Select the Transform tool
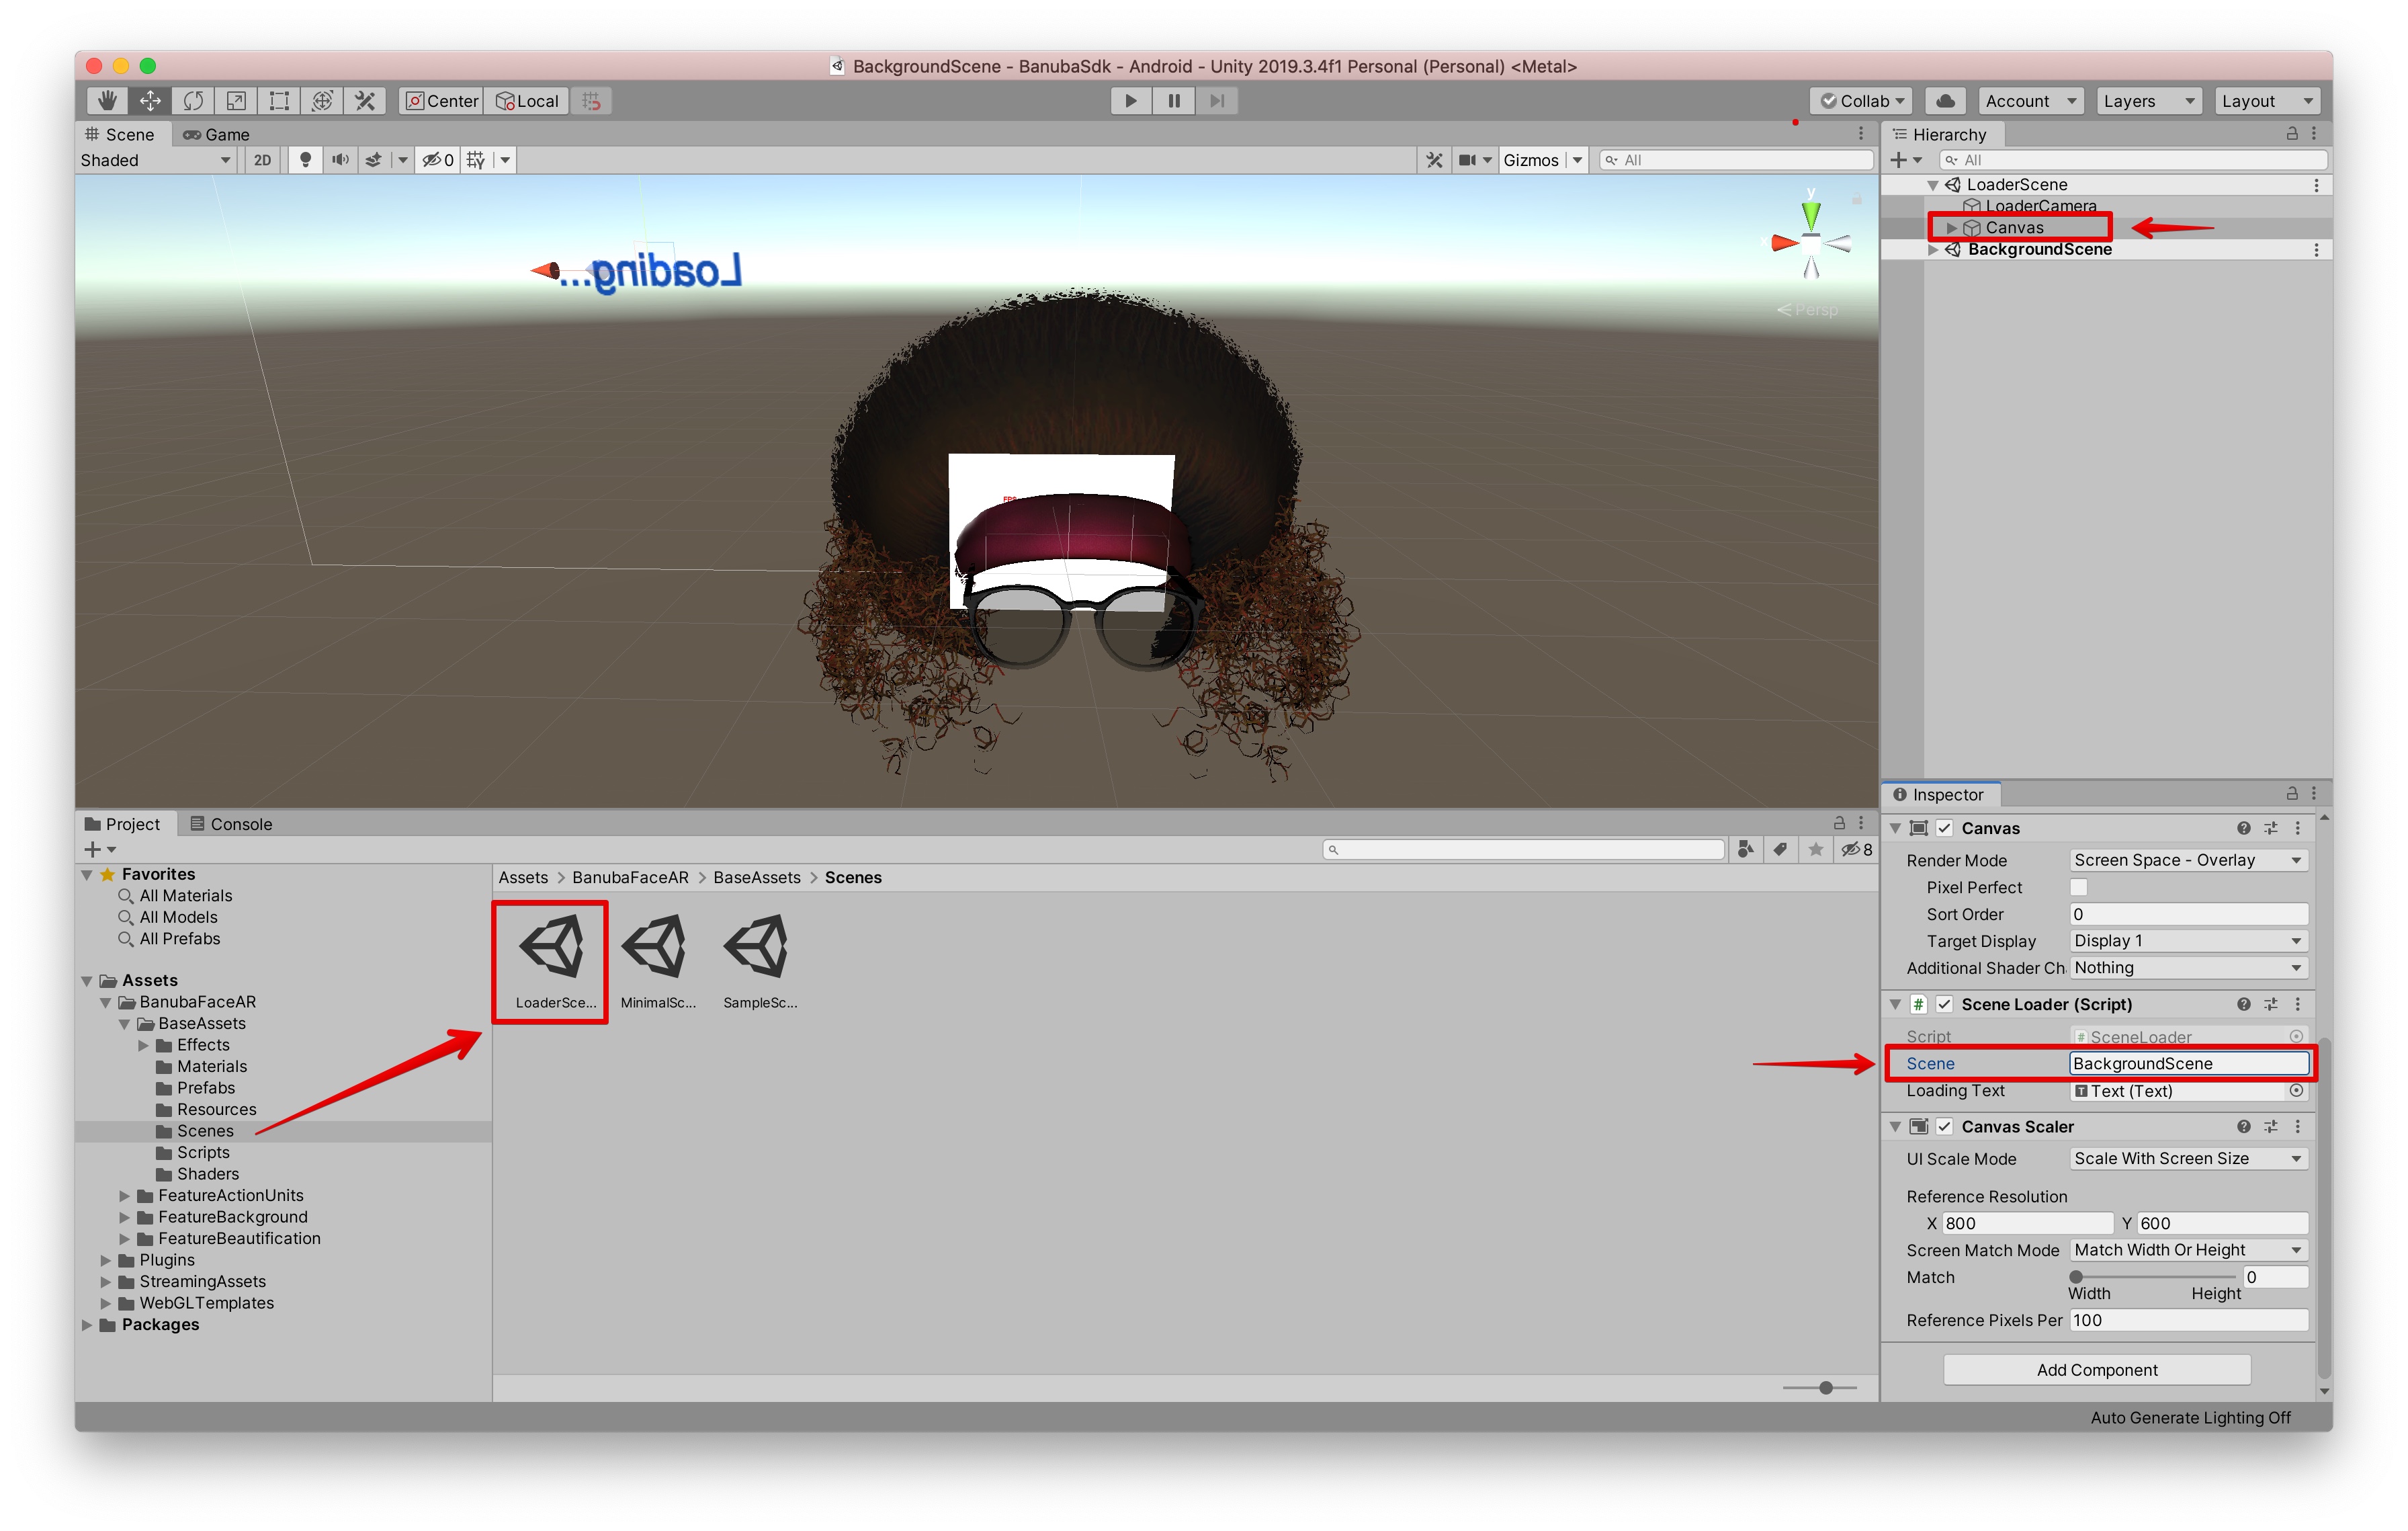2408x1531 pixels. 322,101
